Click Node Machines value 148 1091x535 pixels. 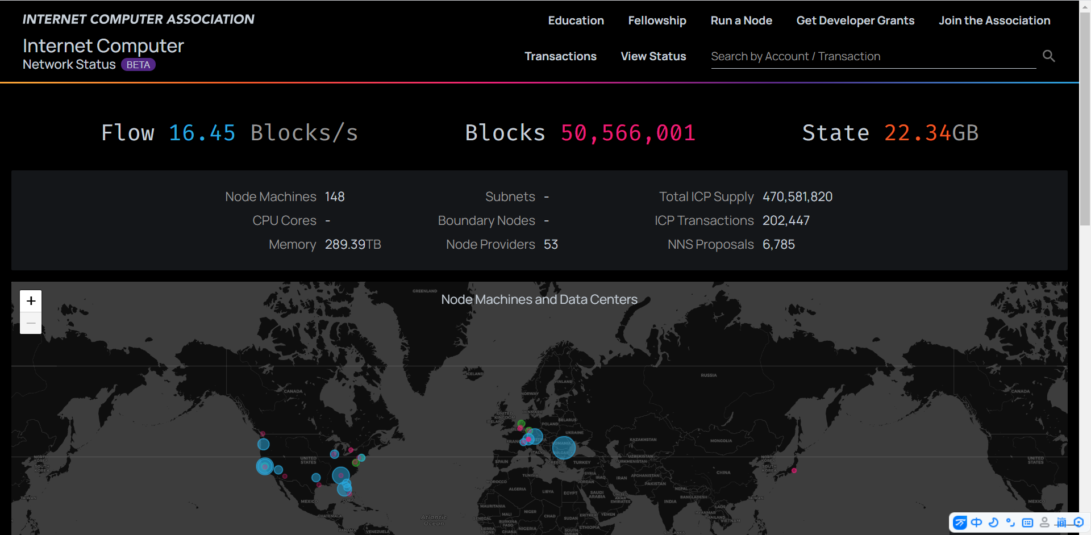coord(335,197)
